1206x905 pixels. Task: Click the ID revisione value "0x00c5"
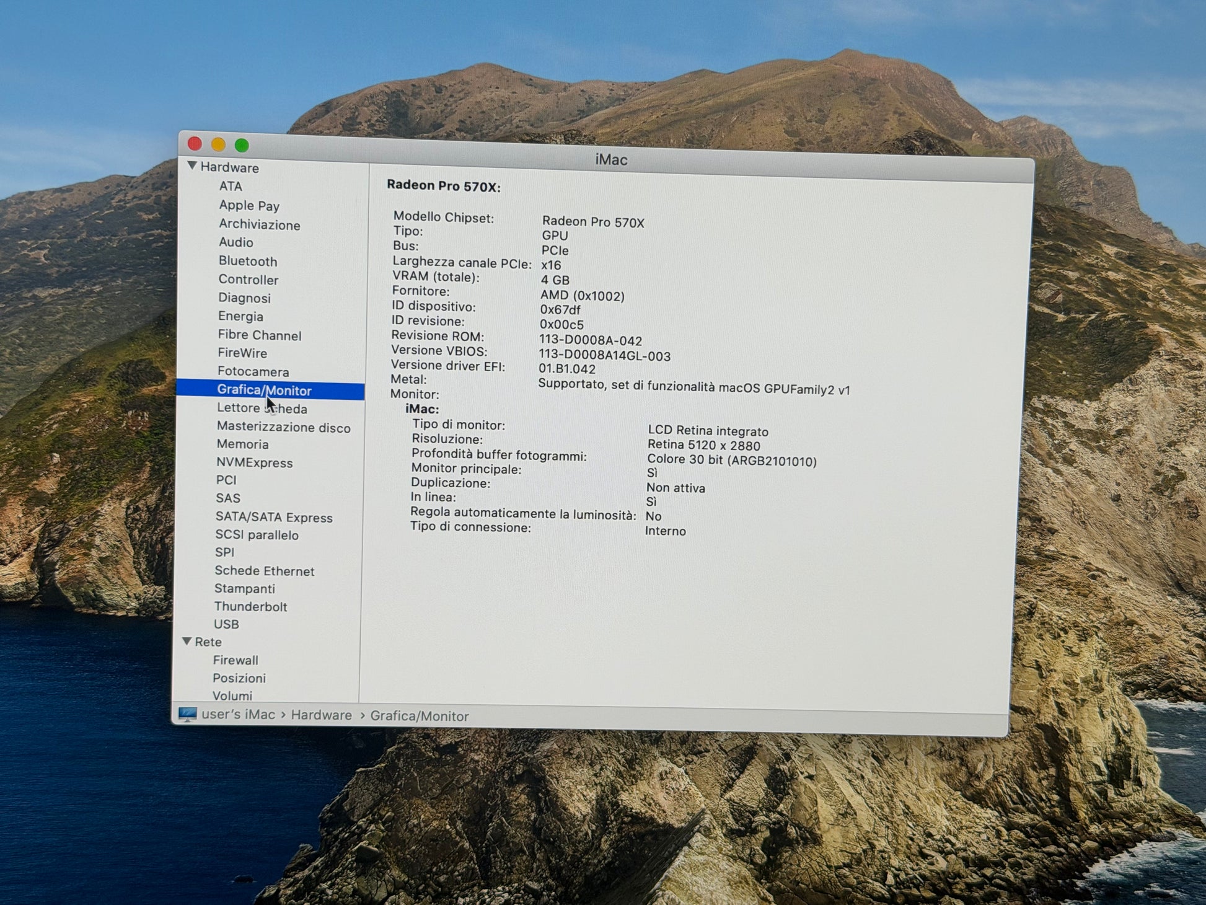(561, 324)
